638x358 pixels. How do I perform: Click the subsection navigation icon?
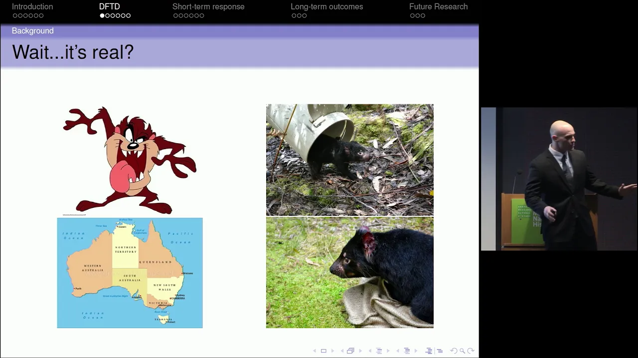[379, 351]
